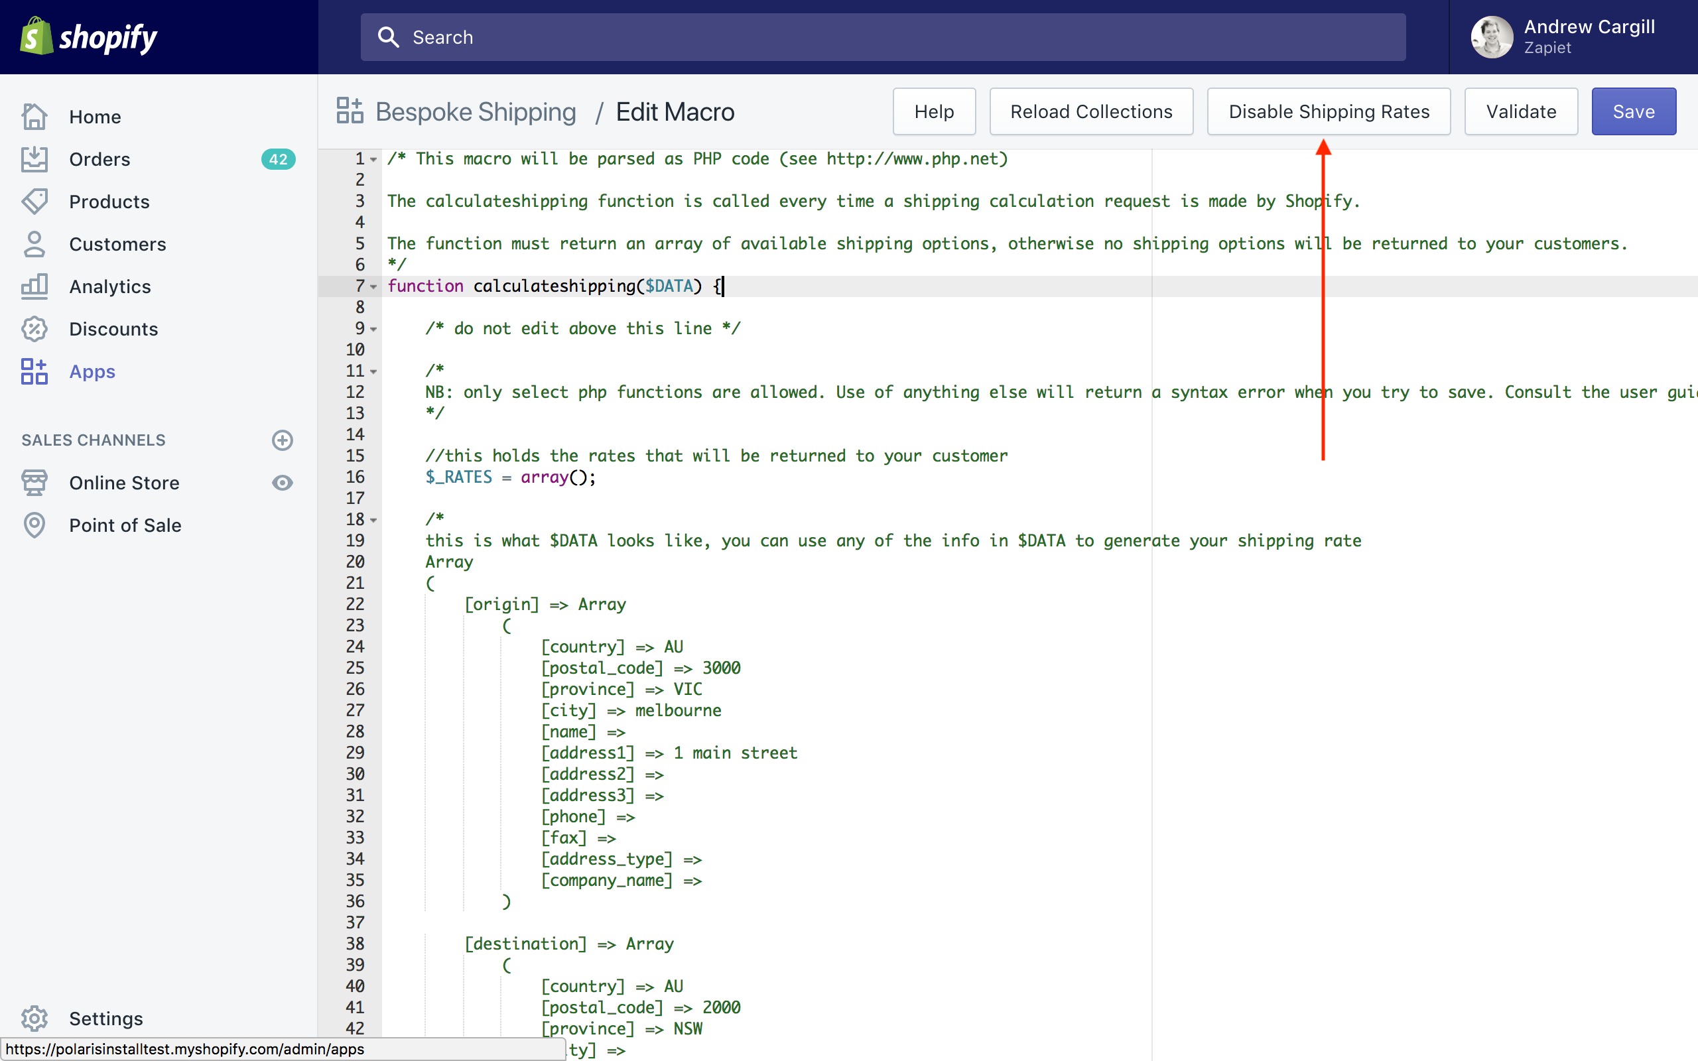Click the Orders inbox icon

(34, 159)
